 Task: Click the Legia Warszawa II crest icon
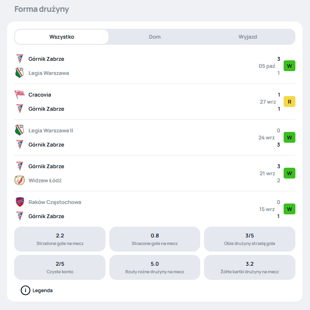click(19, 131)
